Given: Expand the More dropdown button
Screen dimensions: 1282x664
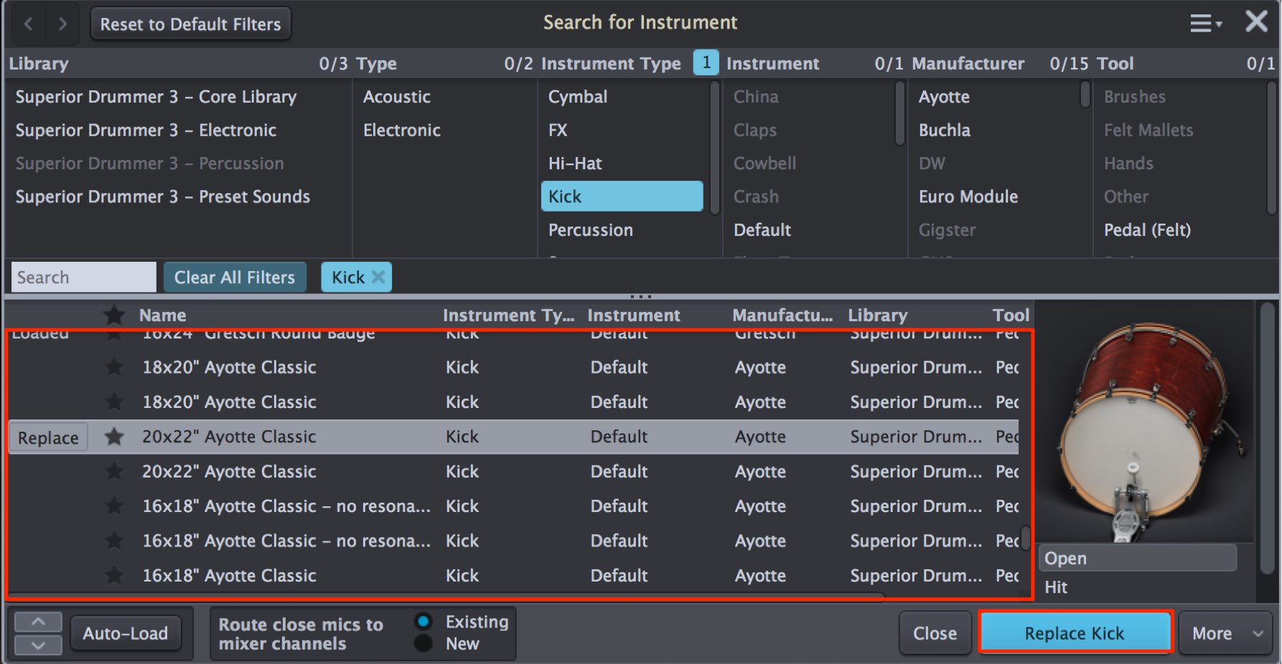Looking at the screenshot, I should (1226, 633).
